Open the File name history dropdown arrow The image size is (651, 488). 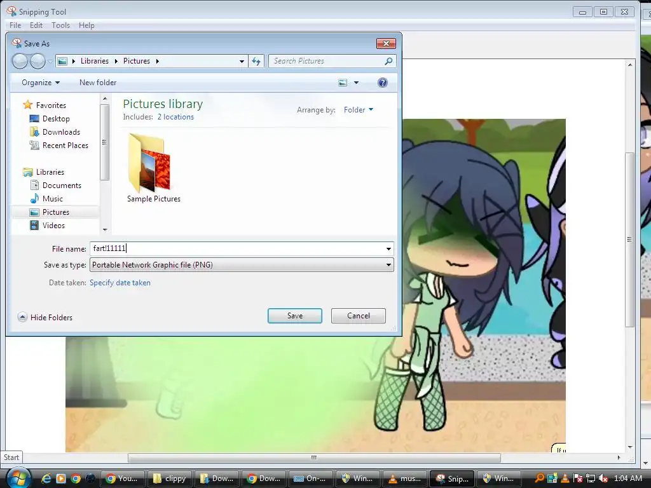pos(388,248)
